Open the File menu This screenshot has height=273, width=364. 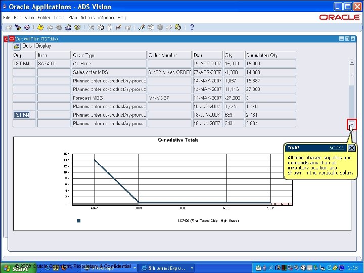[7, 18]
